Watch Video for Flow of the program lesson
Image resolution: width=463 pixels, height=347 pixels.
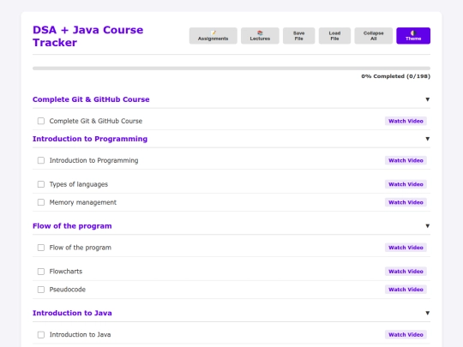406,248
